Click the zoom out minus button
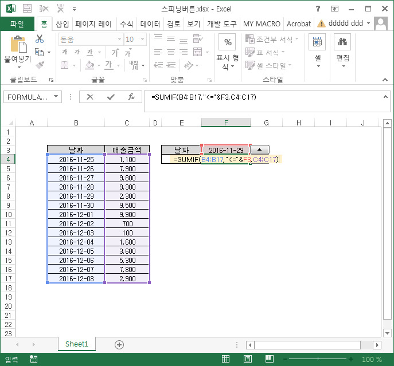This screenshot has width=394, height=366. click(x=285, y=359)
